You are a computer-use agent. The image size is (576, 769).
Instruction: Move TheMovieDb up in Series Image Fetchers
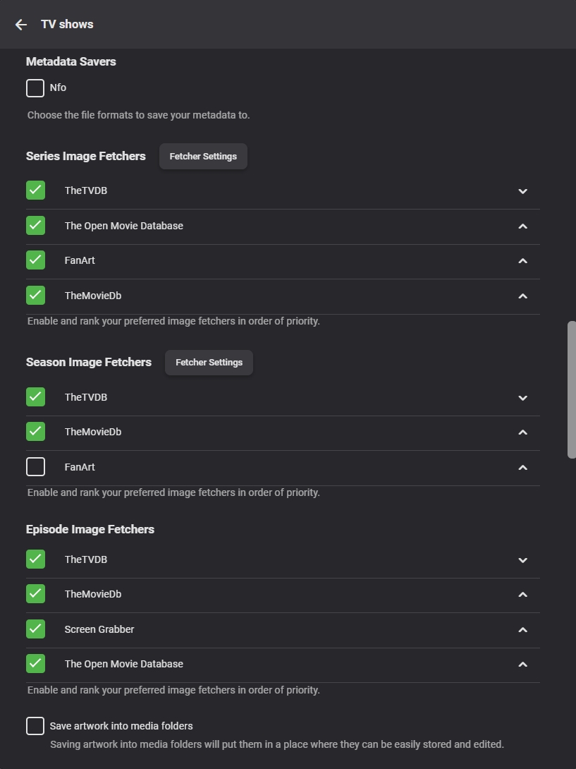click(x=522, y=296)
